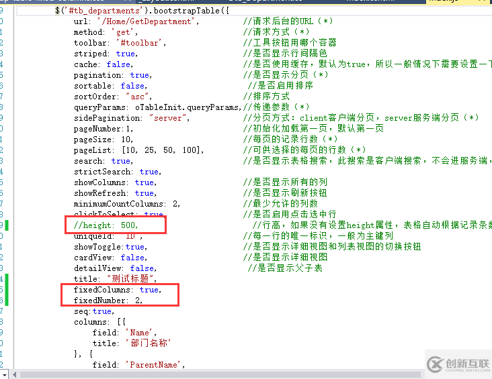The image size is (492, 379).
Task: Click the true value after striped
Action: 125,54
